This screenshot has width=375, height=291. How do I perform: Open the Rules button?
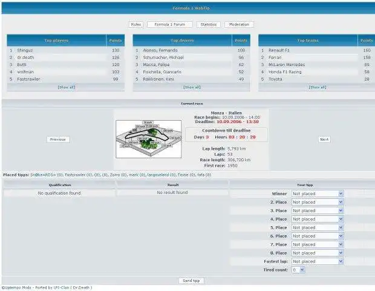(136, 24)
